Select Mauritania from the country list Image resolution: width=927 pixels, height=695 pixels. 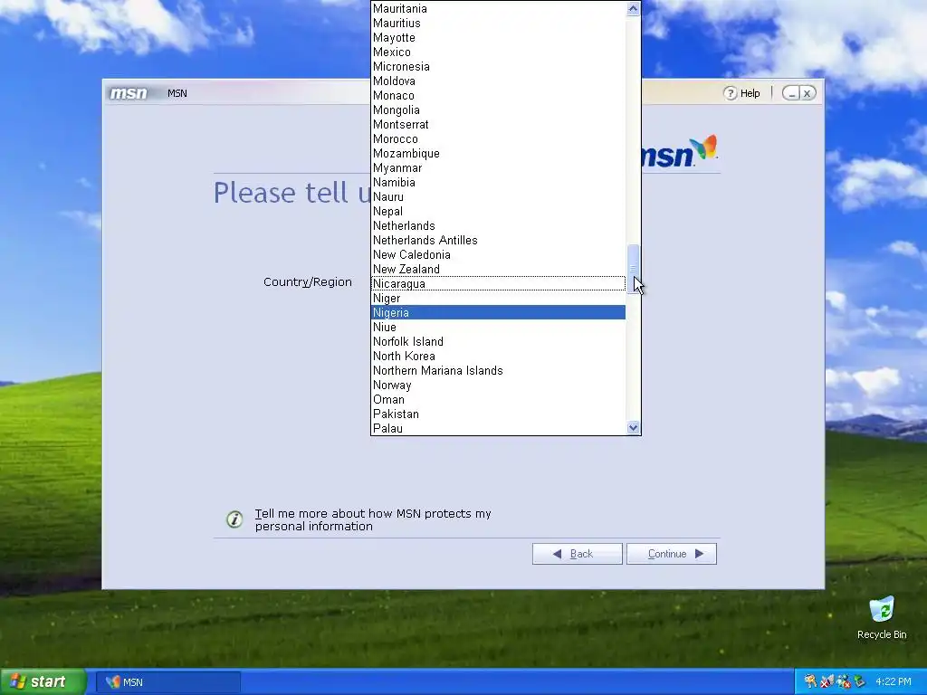coord(499,9)
